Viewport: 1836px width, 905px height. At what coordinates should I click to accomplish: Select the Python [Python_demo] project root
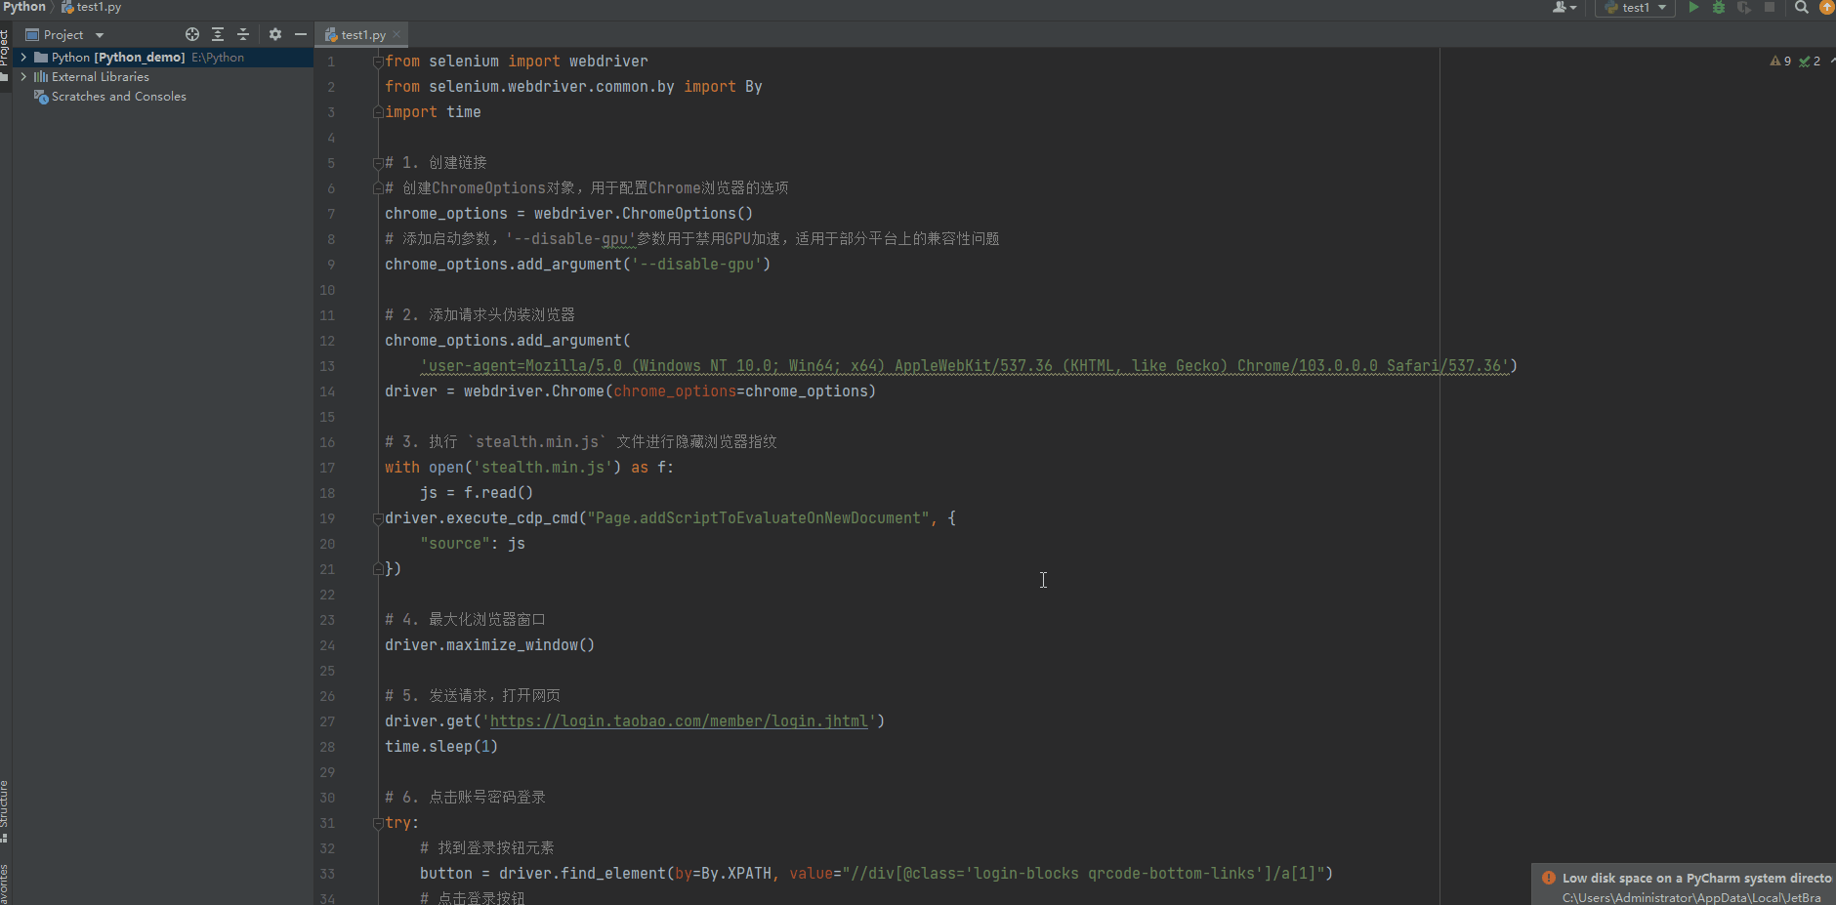point(162,58)
